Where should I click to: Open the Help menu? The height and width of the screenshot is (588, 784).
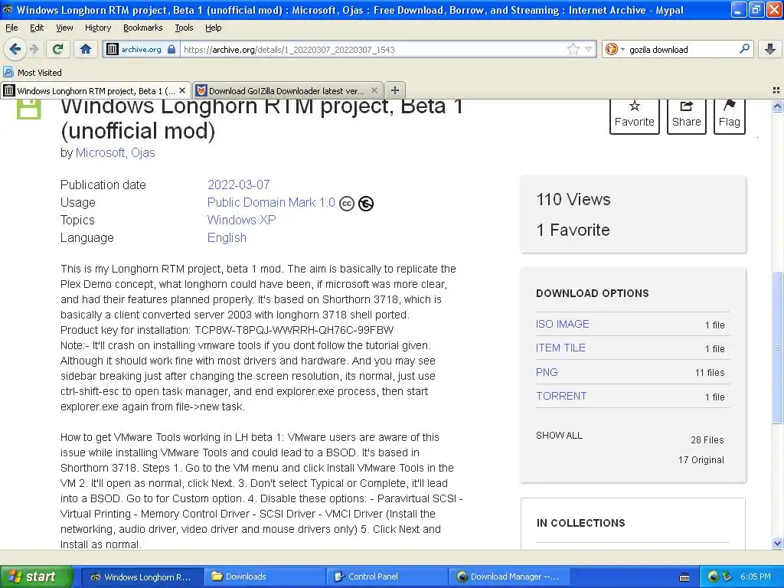coord(214,28)
